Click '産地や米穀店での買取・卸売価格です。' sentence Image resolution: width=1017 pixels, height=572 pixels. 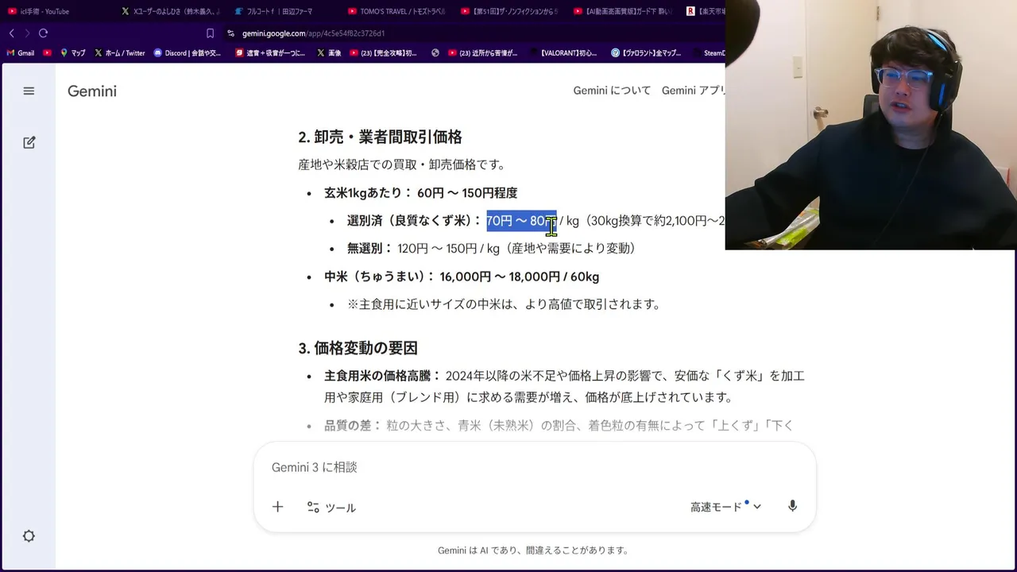(402, 164)
